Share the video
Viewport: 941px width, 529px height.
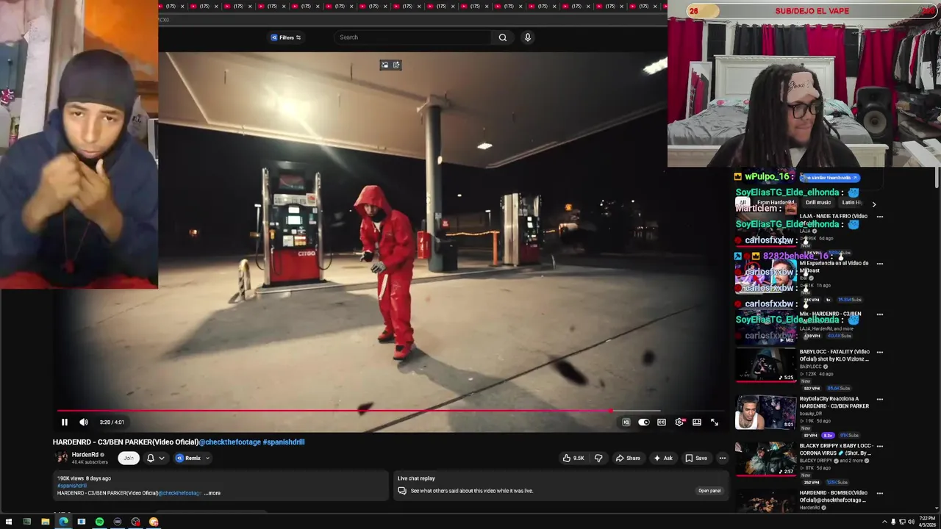(x=628, y=458)
